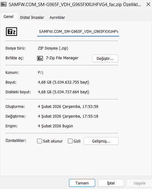
Task: Select the text ZIP Dosyası (.zip)
Action: coord(53,48)
